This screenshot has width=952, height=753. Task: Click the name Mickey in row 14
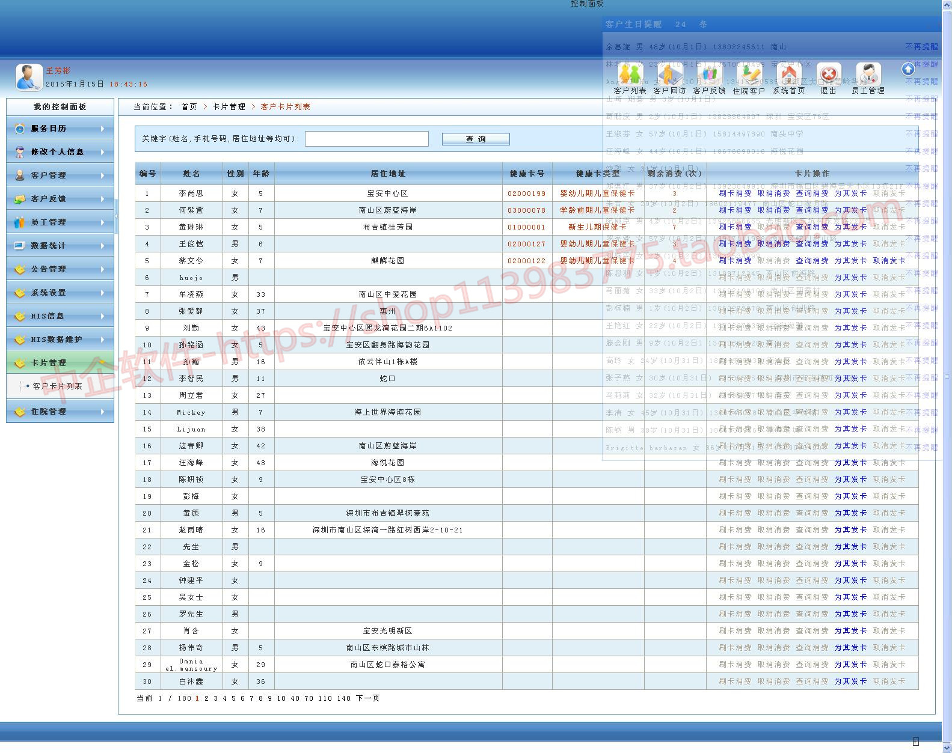click(x=191, y=412)
